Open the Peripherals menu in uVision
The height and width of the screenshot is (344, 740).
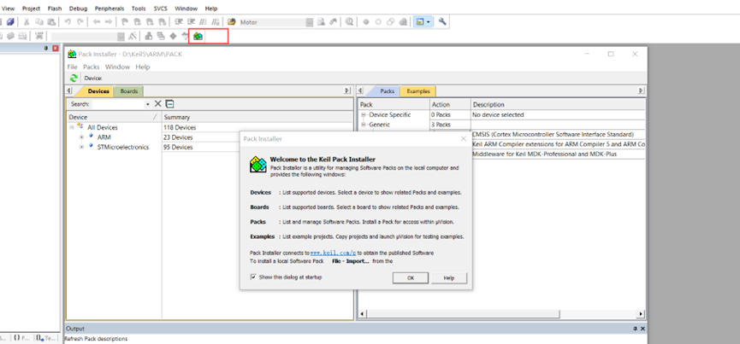[110, 9]
